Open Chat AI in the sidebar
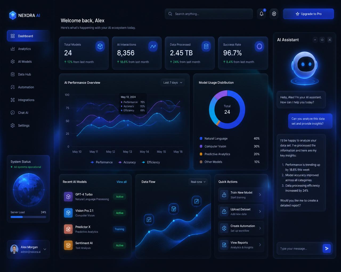341x272 pixels. click(28, 113)
